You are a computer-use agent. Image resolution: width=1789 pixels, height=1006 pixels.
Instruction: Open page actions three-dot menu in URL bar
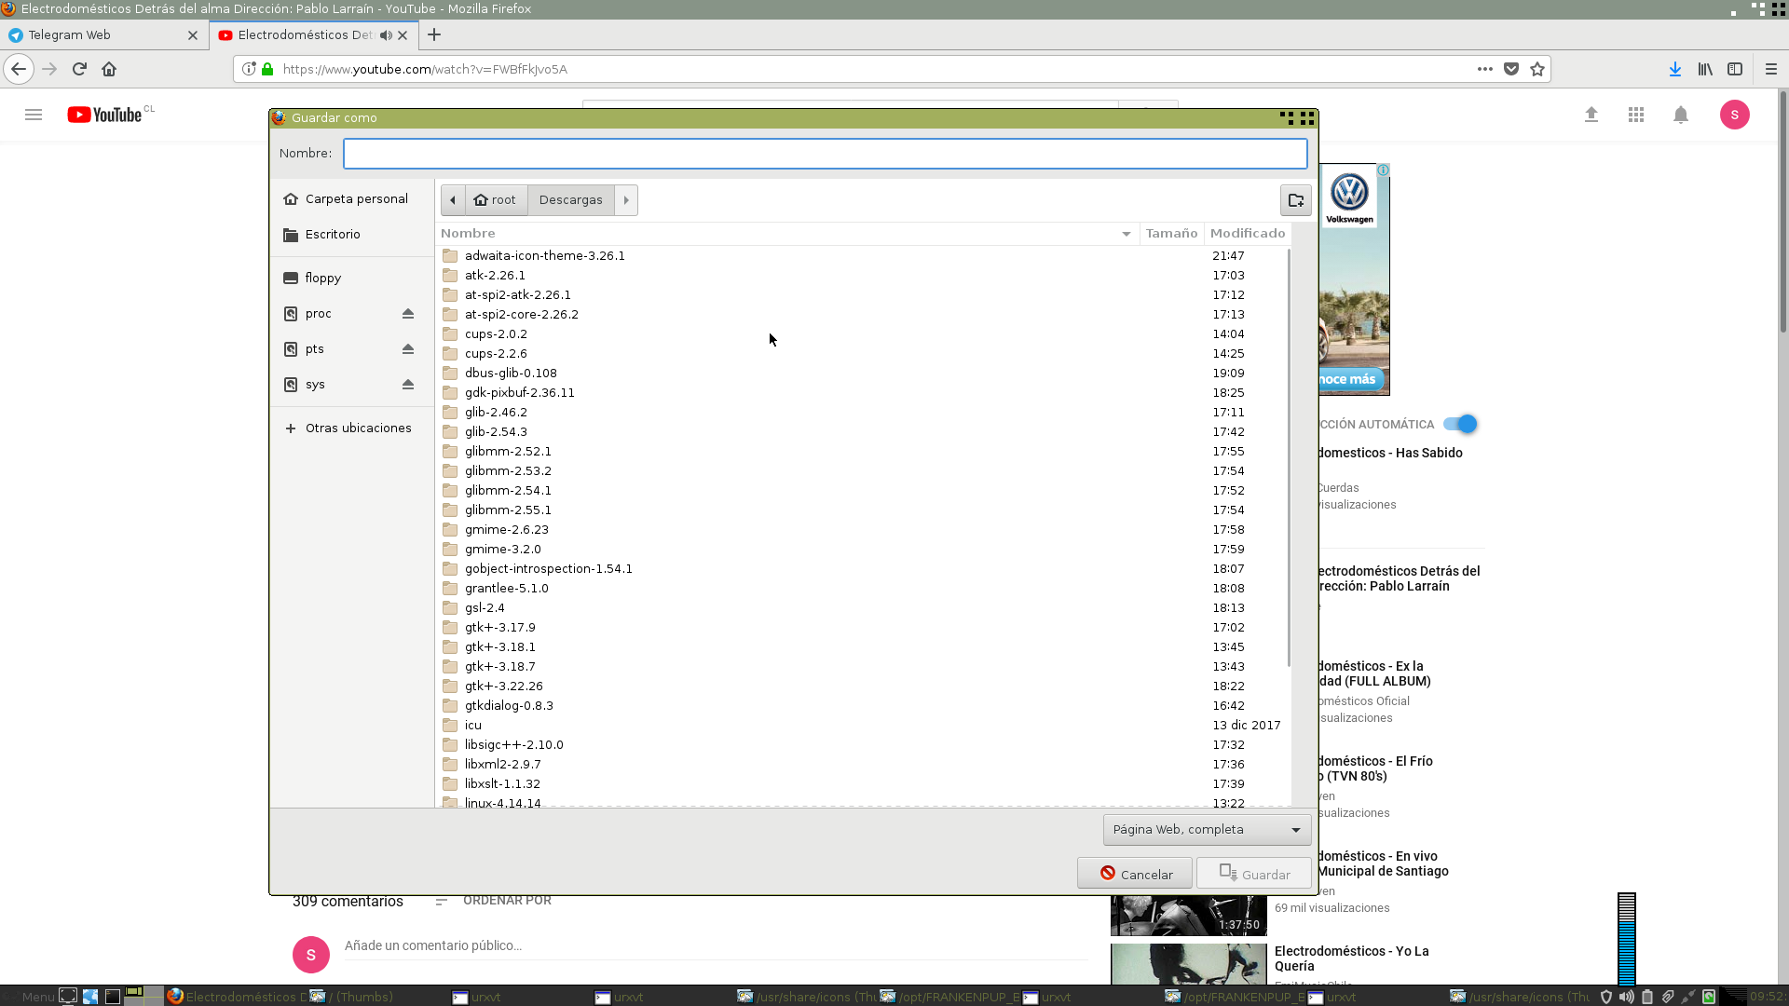1485,69
